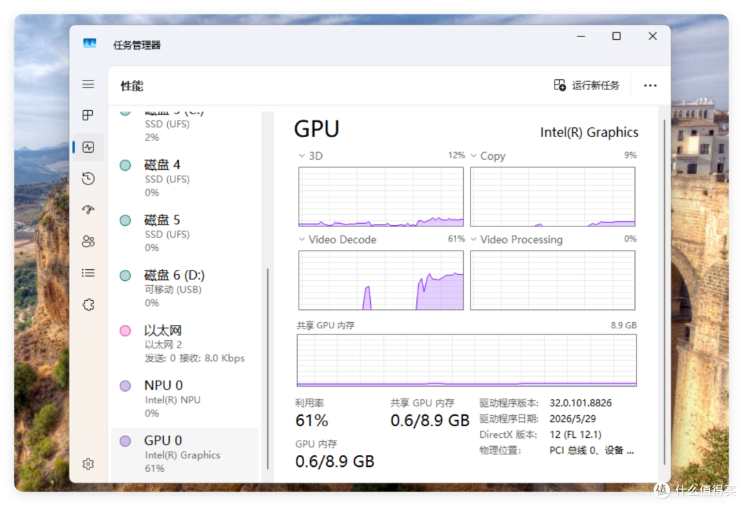Open the Services puzzle icon

point(88,304)
